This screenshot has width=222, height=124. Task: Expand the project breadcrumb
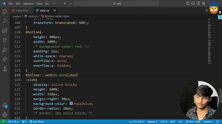pos(17,16)
